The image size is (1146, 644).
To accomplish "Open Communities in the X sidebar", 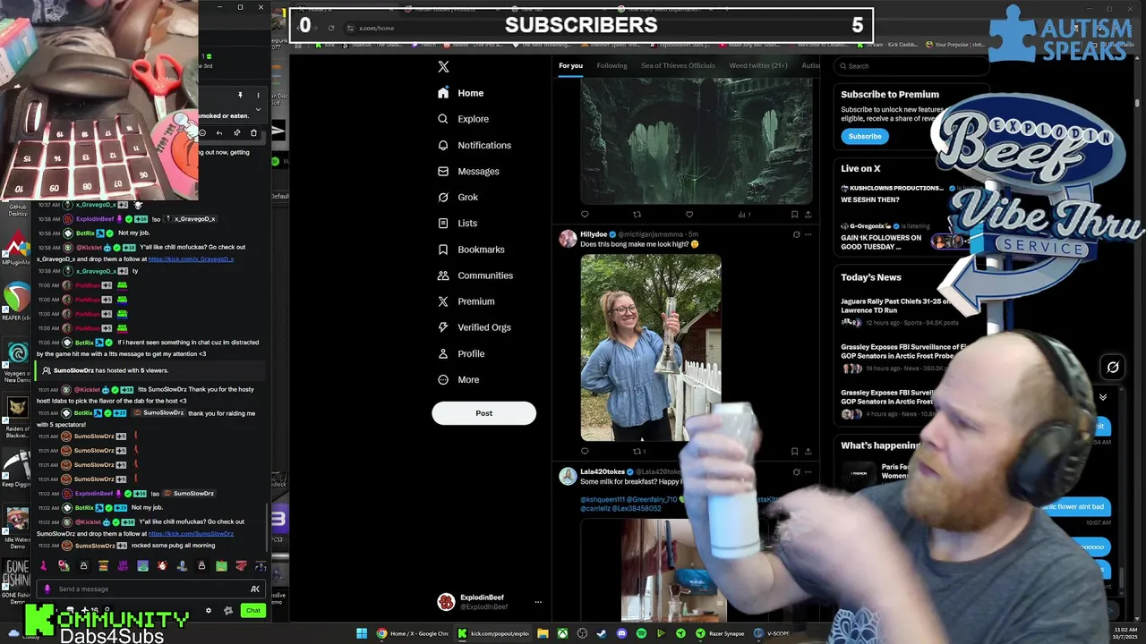I will 475,275.
